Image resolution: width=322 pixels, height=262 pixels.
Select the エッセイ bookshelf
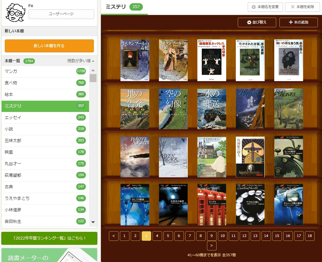(45, 118)
